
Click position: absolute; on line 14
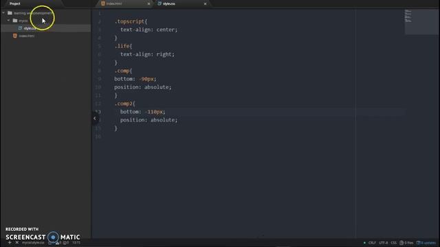[x=149, y=120]
